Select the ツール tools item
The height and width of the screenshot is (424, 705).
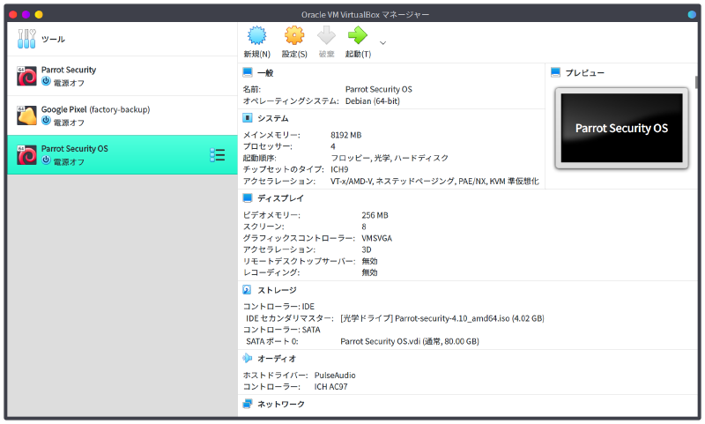click(53, 40)
